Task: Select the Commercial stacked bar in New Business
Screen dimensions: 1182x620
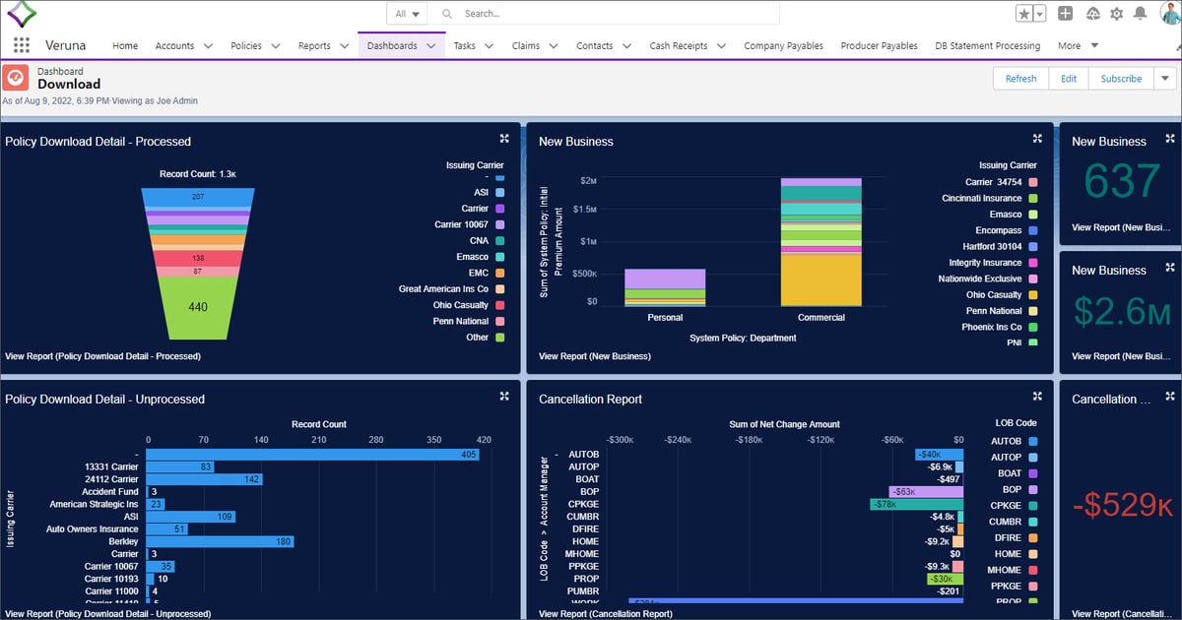Action: [x=821, y=243]
